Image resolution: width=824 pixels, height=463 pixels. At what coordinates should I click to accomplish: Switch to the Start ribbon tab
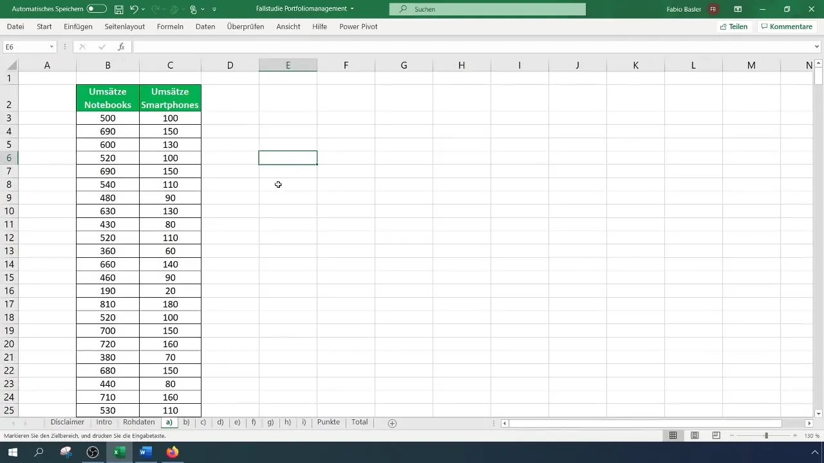44,26
